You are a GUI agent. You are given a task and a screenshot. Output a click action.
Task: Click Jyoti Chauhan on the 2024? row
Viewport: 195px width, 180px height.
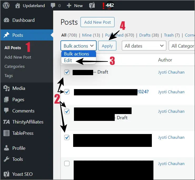(171, 92)
